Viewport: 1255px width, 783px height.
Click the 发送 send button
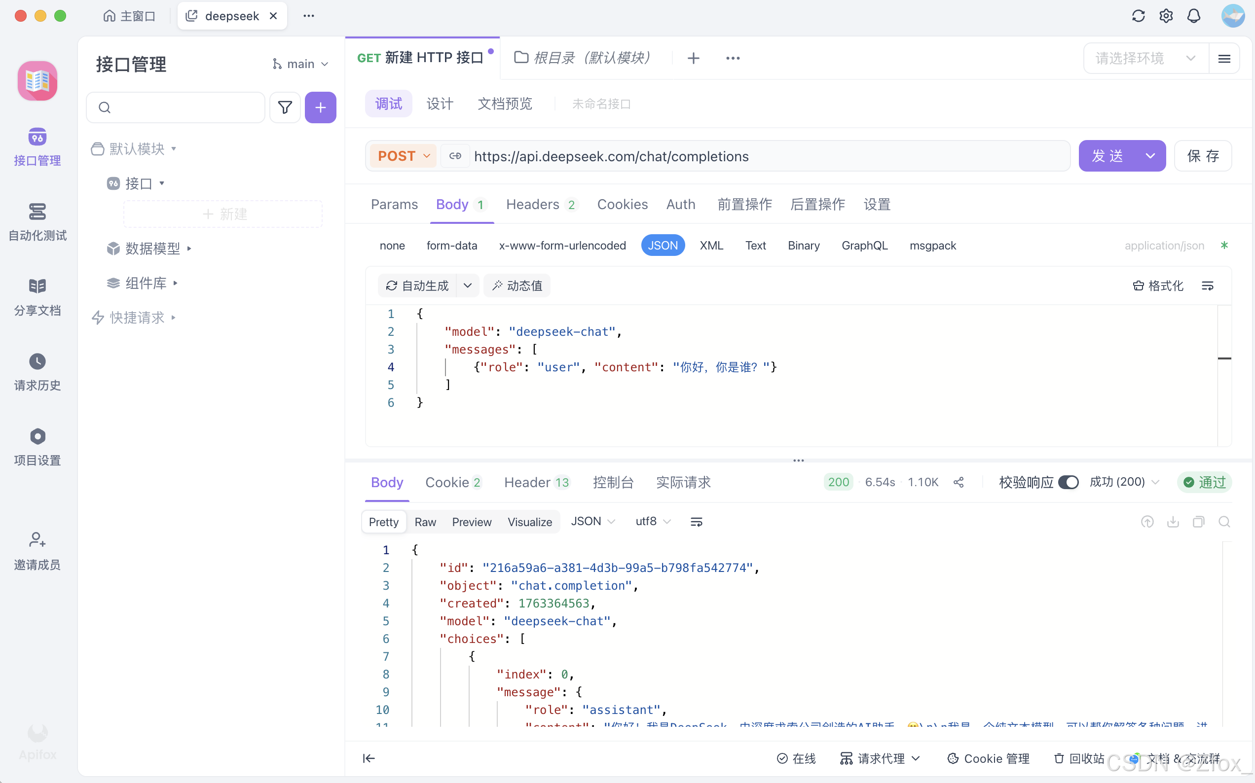point(1108,156)
